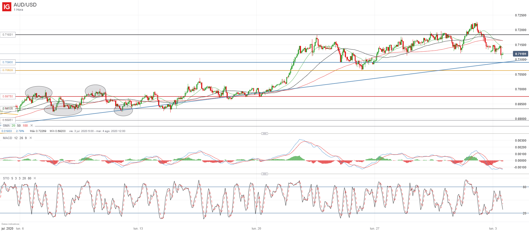Click the date range text from 3 jul. 2020
The width and height of the screenshot is (529, 231).
pos(97,131)
